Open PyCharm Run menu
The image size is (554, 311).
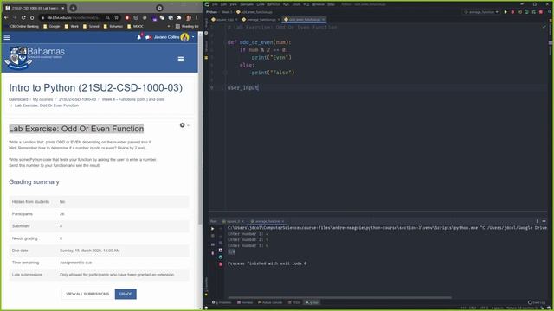(286, 4)
